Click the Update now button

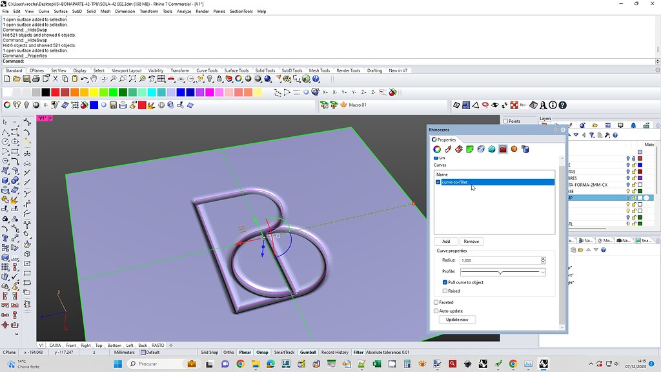(457, 319)
